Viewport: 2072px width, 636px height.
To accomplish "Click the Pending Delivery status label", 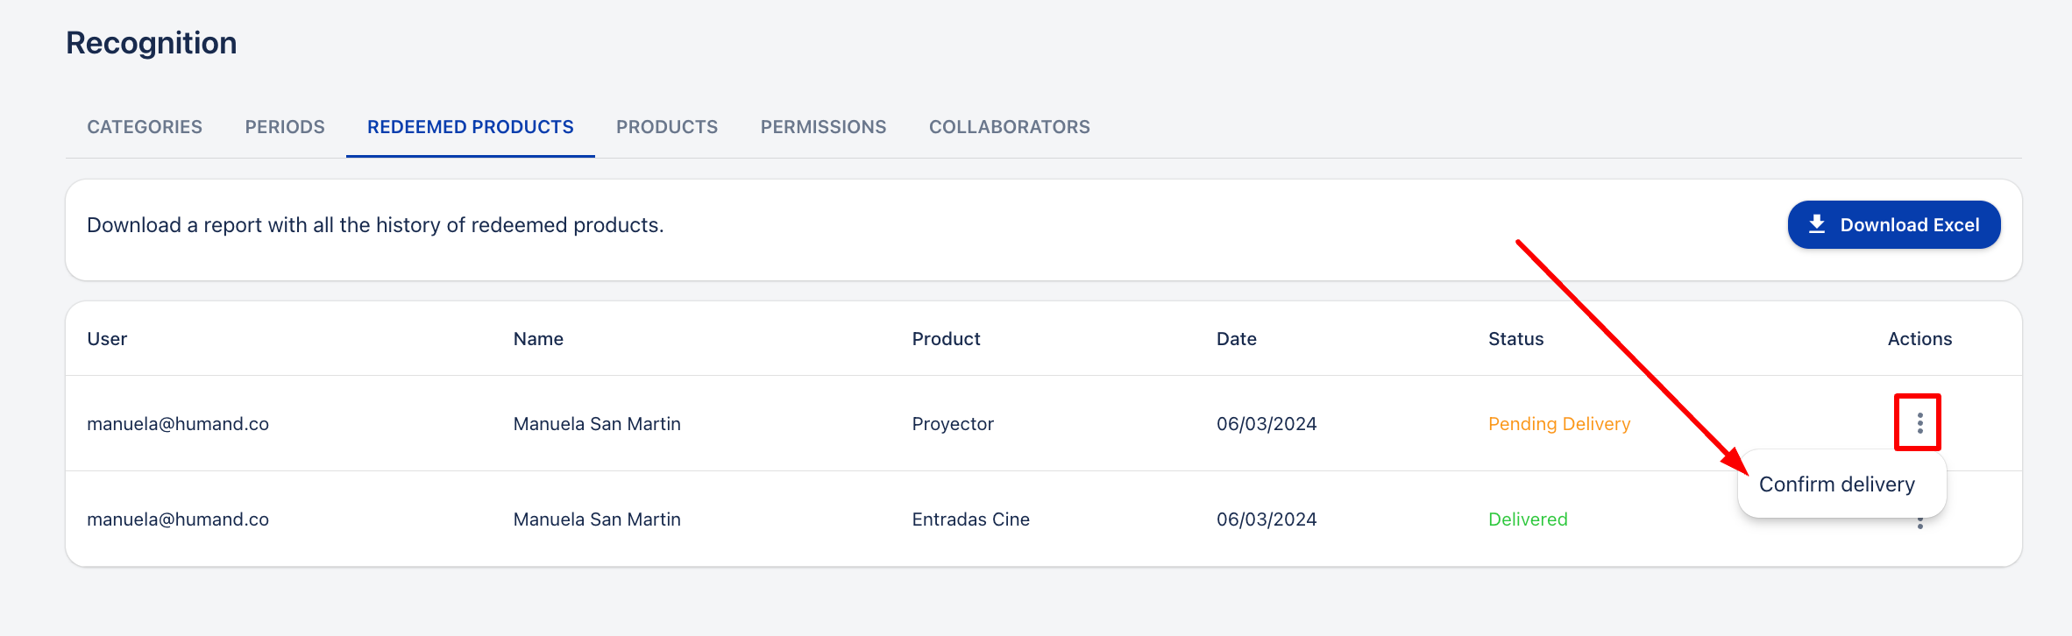I will (1559, 424).
